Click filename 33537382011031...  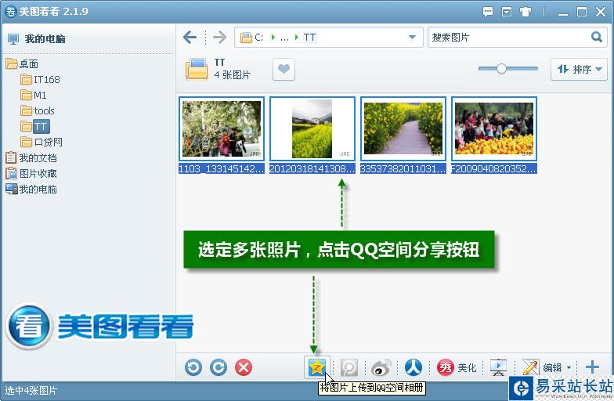(x=403, y=169)
